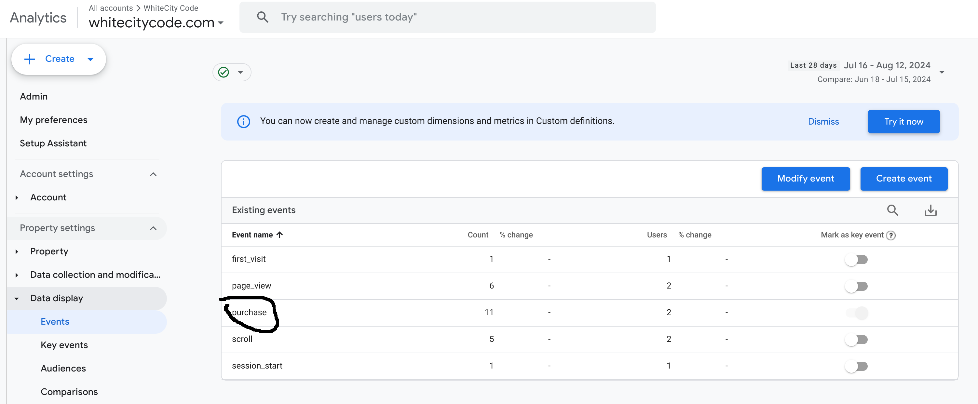This screenshot has width=978, height=404.
Task: Click the Last 28 days label
Action: [813, 65]
